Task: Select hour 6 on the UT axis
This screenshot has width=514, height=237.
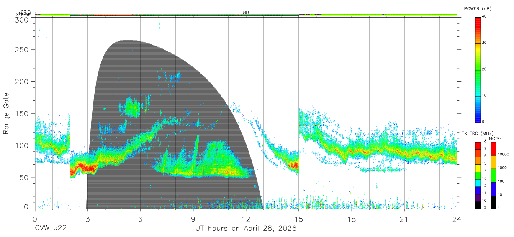Action: click(140, 219)
